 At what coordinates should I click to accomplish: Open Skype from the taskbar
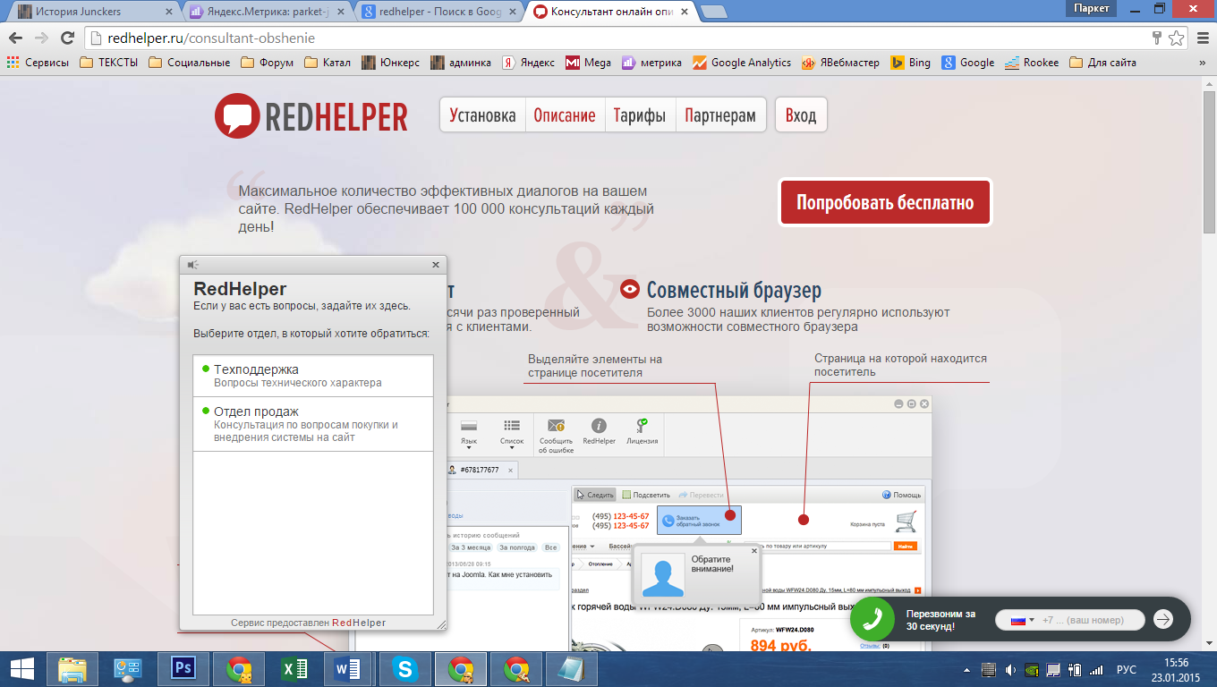pyautogui.click(x=405, y=668)
